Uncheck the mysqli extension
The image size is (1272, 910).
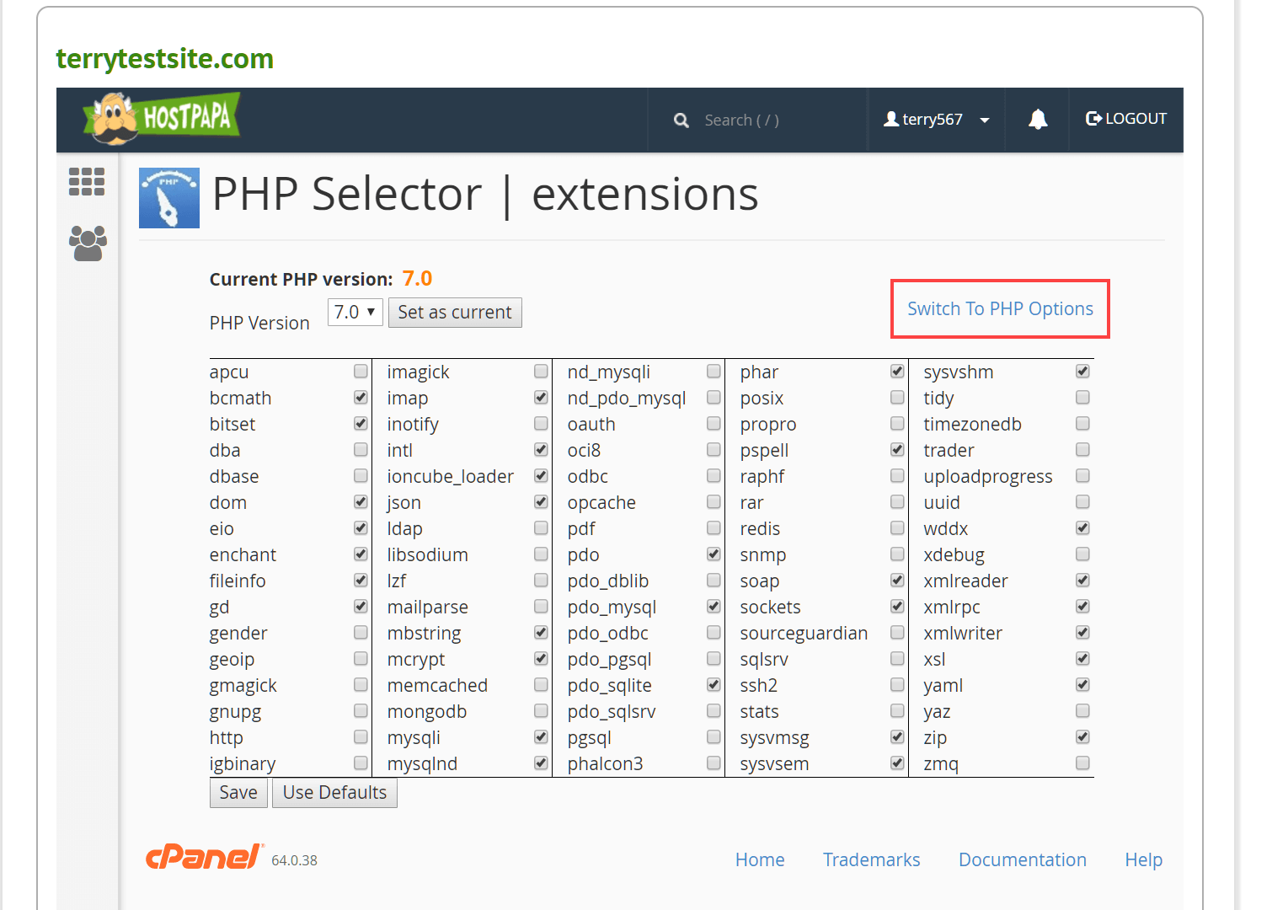point(541,736)
